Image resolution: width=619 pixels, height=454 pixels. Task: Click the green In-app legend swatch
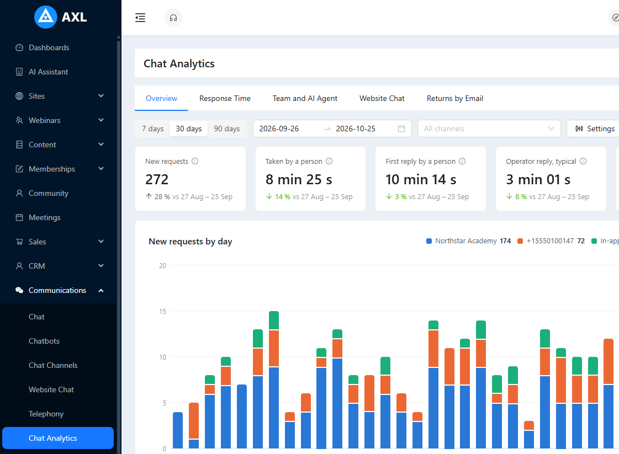[594, 241]
